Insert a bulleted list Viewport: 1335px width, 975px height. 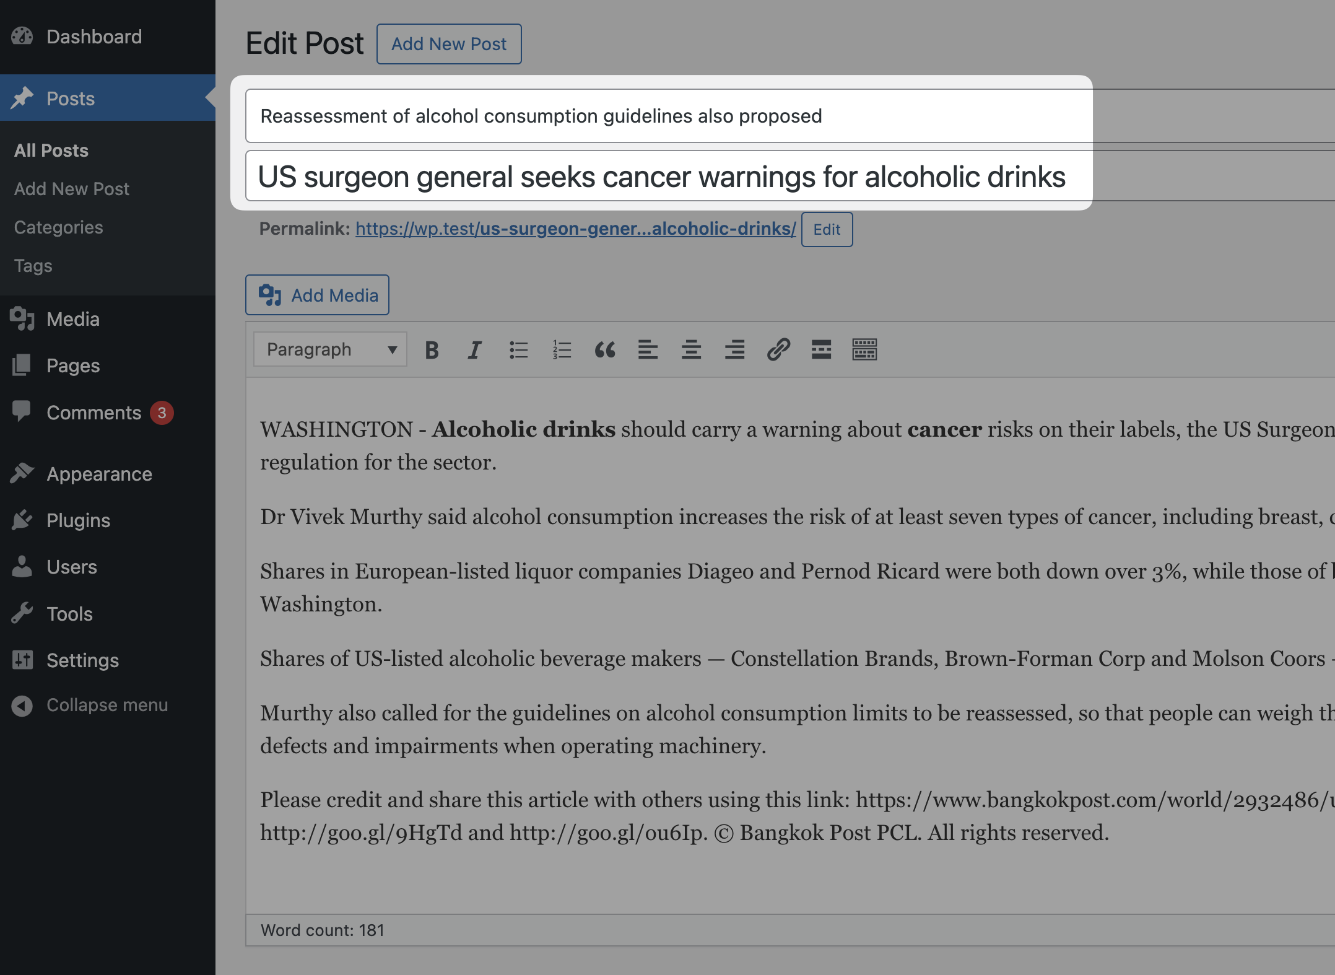518,350
